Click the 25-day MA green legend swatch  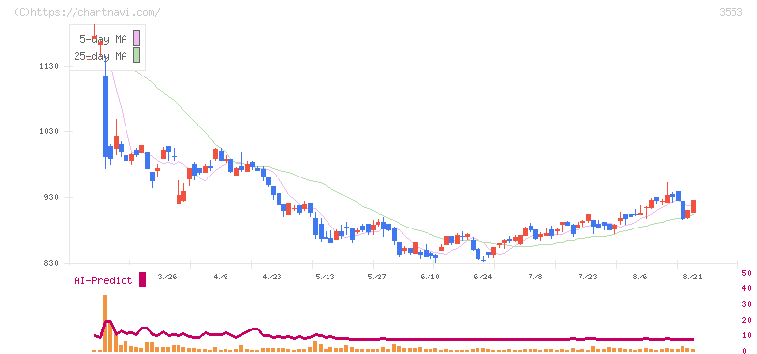coord(137,56)
